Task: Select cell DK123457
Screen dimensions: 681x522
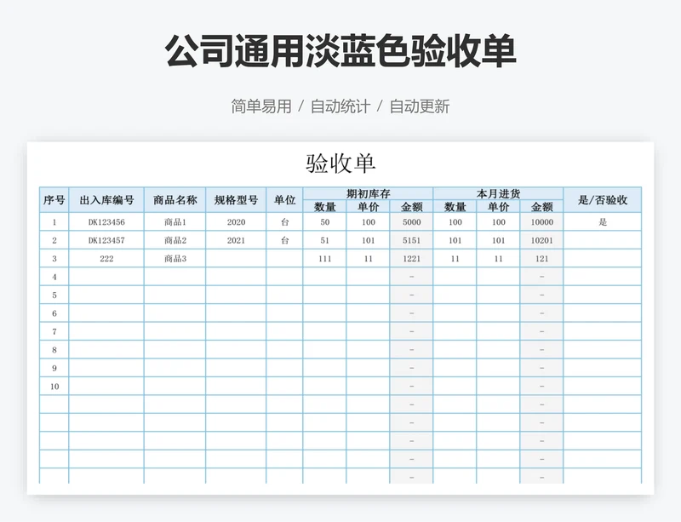Action: pyautogui.click(x=106, y=240)
